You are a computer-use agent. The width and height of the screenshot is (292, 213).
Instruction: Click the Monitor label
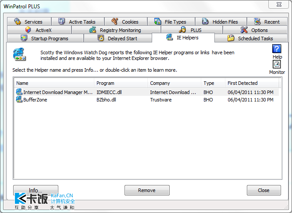(x=277, y=72)
